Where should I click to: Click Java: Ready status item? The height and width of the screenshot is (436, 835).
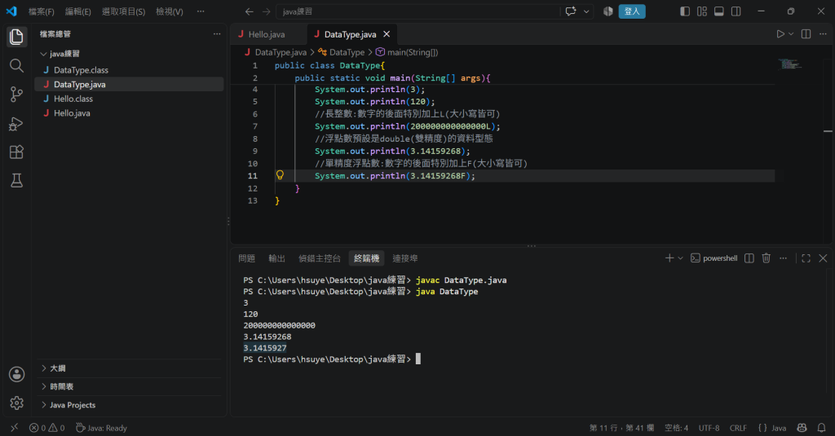(101, 428)
